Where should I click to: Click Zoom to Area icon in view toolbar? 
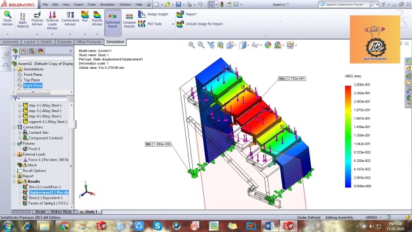(x=201, y=45)
